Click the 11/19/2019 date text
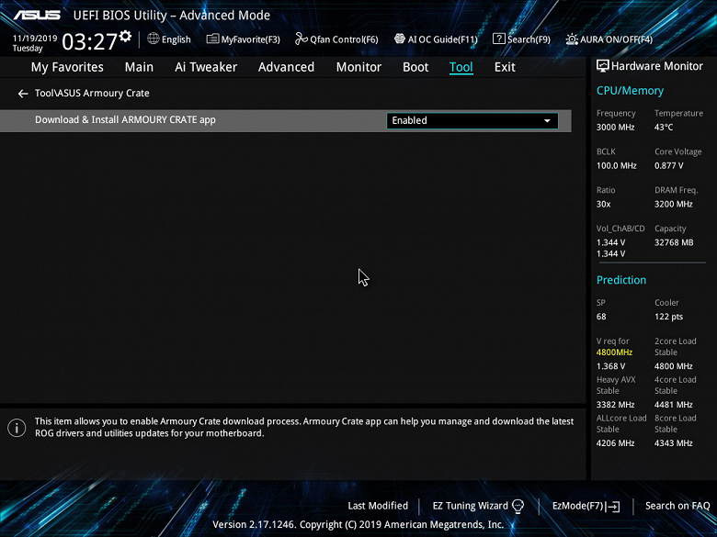 coord(35,39)
